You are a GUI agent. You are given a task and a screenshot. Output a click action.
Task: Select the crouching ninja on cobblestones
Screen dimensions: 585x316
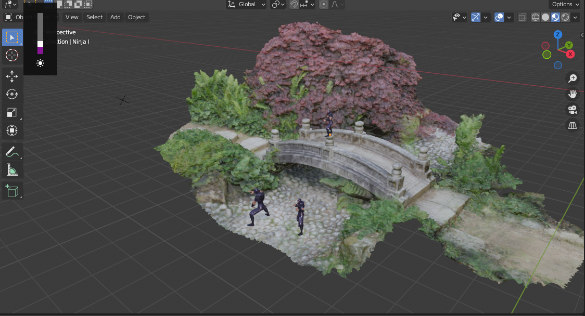258,207
